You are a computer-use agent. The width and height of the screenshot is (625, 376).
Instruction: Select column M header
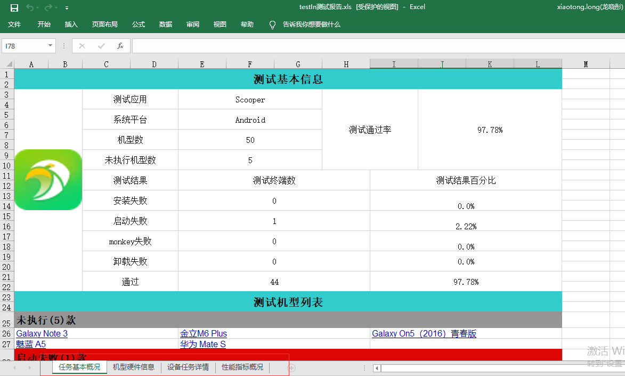[586, 64]
